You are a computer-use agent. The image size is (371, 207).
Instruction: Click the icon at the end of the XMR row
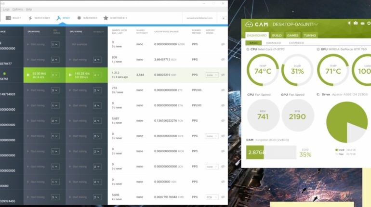[223, 197]
